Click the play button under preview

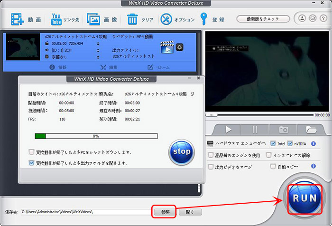click(x=228, y=129)
